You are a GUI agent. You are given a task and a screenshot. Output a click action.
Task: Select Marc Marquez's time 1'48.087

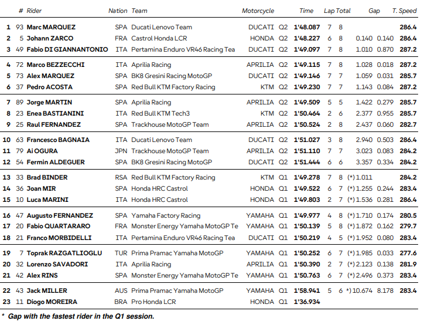pos(307,27)
